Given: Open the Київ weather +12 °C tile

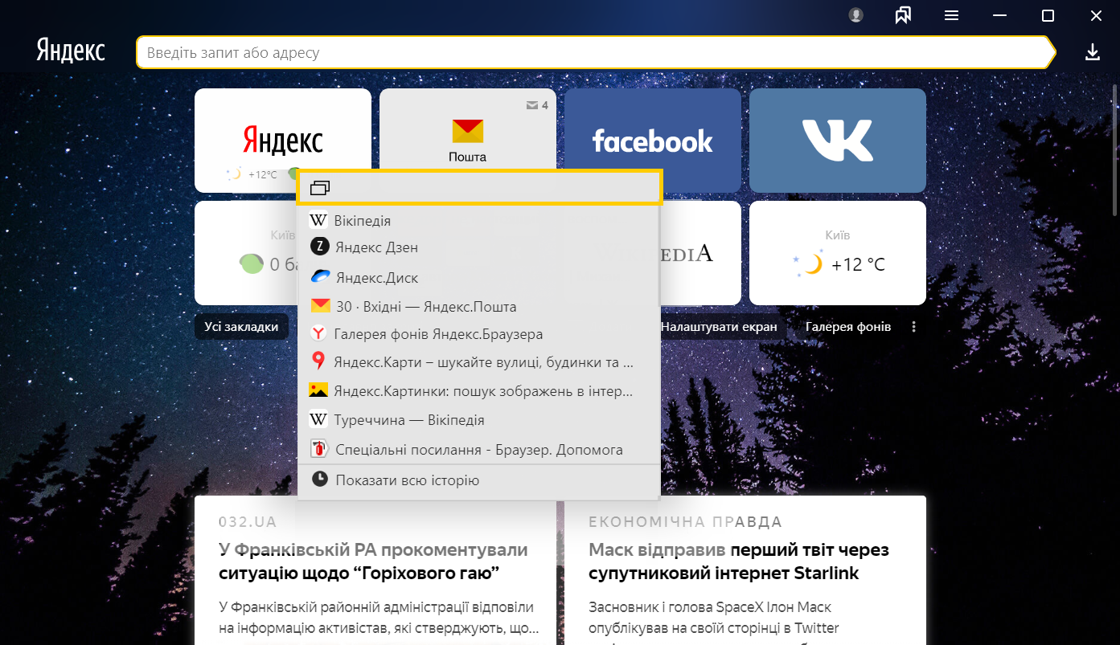Looking at the screenshot, I should pos(838,253).
